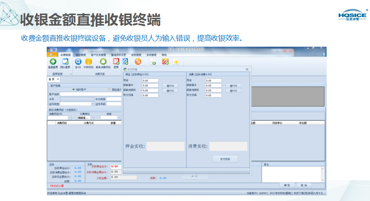Image resolution: width=370 pixels, height=201 pixels.
Task: Click the 现金 input field under 押金
Action: [x=150, y=81]
